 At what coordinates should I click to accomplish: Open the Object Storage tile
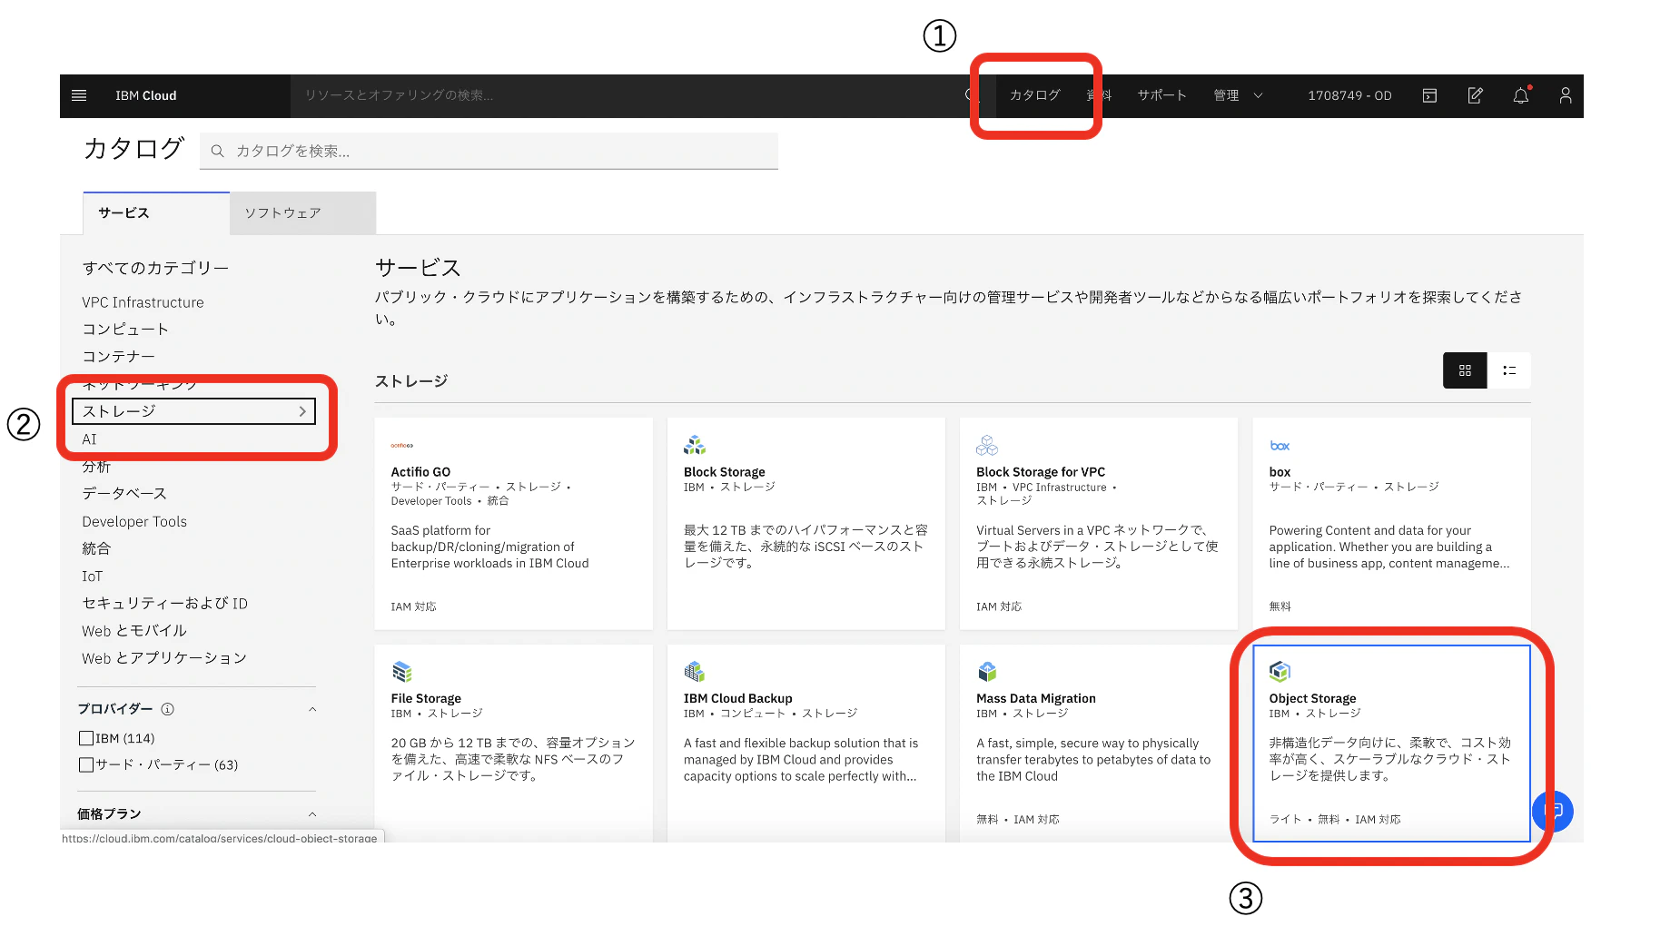pos(1391,743)
